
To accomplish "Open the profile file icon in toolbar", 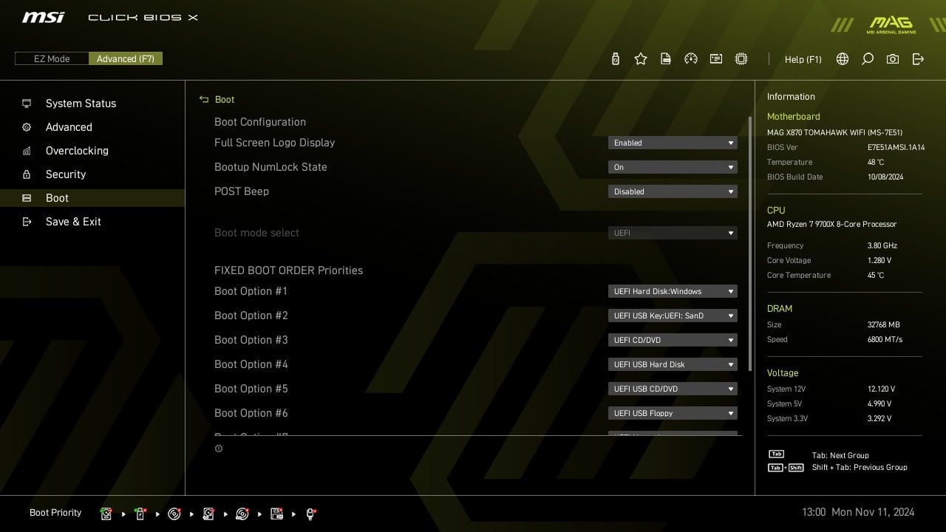I will (666, 59).
